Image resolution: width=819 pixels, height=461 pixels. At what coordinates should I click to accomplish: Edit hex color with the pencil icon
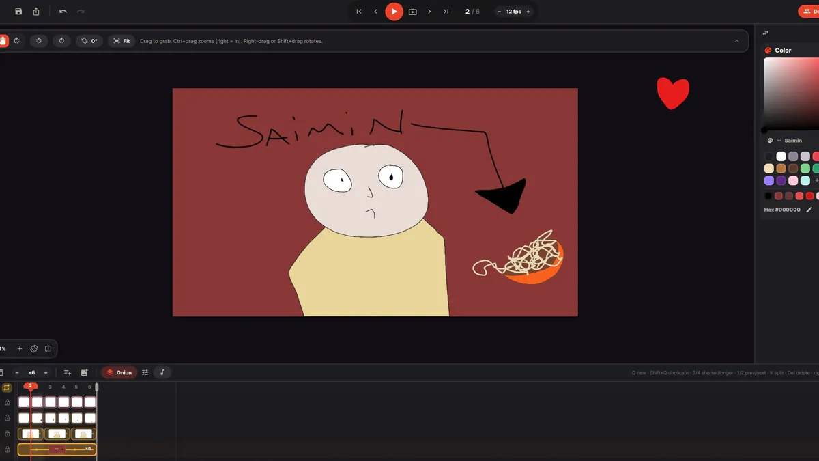click(x=809, y=210)
